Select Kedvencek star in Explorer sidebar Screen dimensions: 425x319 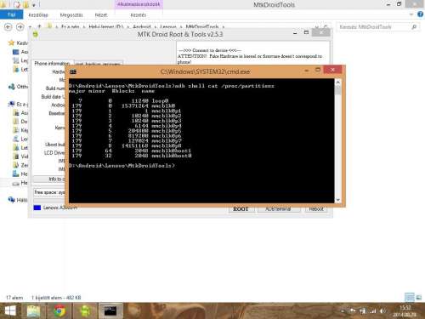(12, 43)
